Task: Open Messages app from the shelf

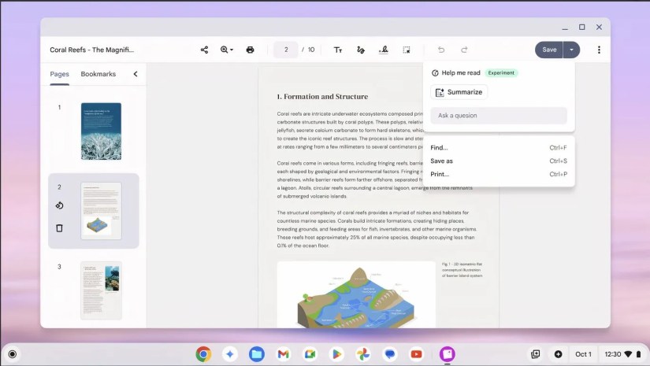Action: click(x=390, y=354)
